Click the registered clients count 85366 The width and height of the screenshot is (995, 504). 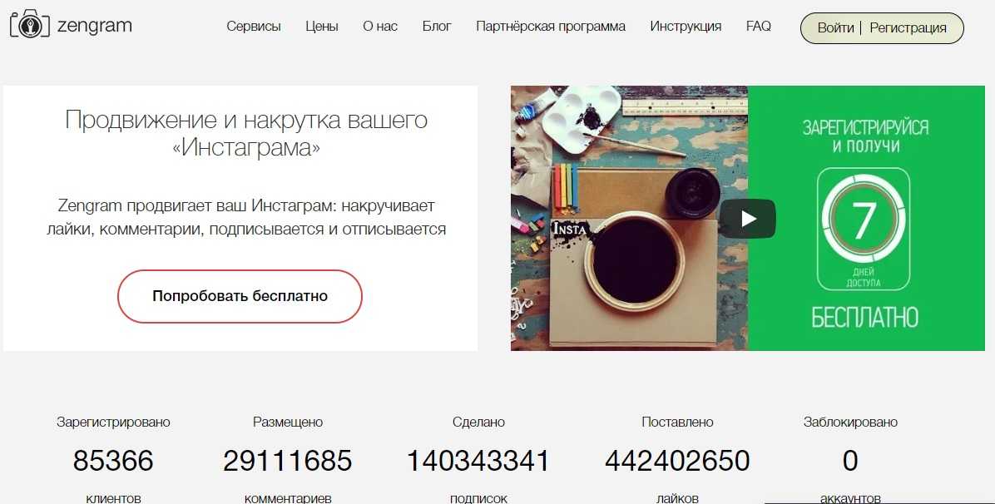(113, 461)
